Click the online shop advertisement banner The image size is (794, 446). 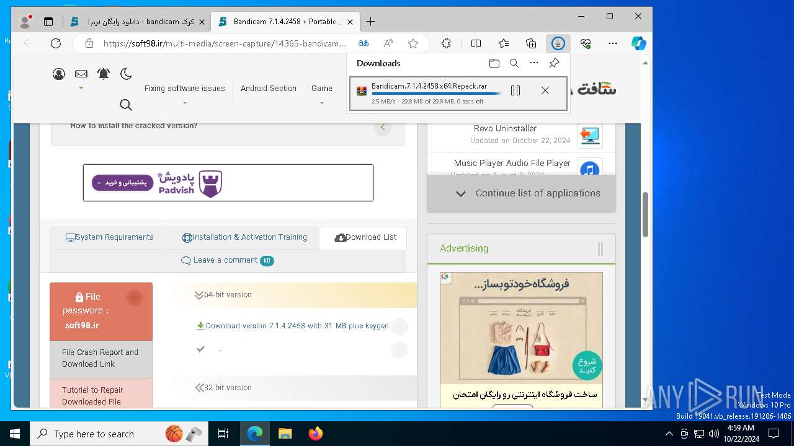[x=521, y=339]
